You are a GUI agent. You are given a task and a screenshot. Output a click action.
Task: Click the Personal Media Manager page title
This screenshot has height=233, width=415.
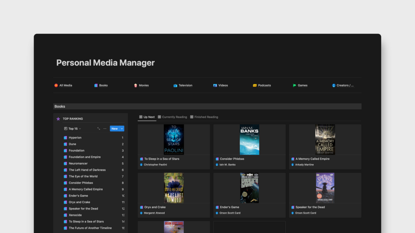click(105, 63)
